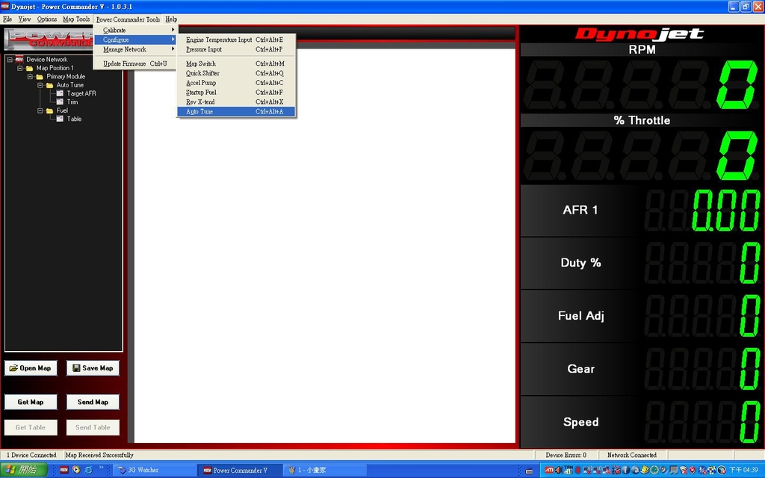The width and height of the screenshot is (765, 478).
Task: Collapse the Auto Tune tree folder
Action: click(40, 85)
